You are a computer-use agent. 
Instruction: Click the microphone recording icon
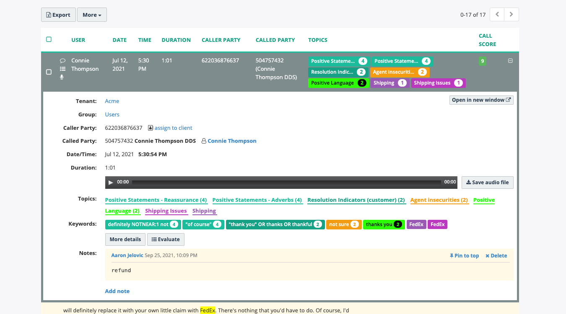(62, 77)
